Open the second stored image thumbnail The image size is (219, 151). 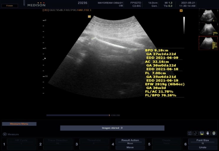pyautogui.click(x=208, y=29)
